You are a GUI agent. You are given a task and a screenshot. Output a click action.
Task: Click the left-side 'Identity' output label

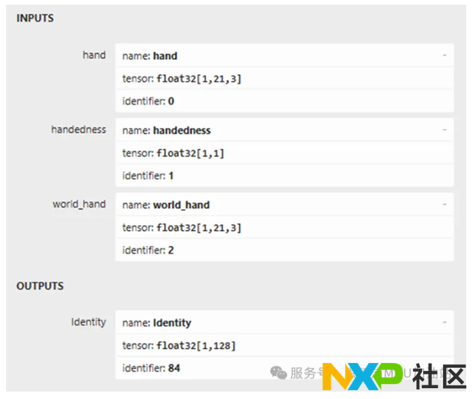[x=88, y=322]
